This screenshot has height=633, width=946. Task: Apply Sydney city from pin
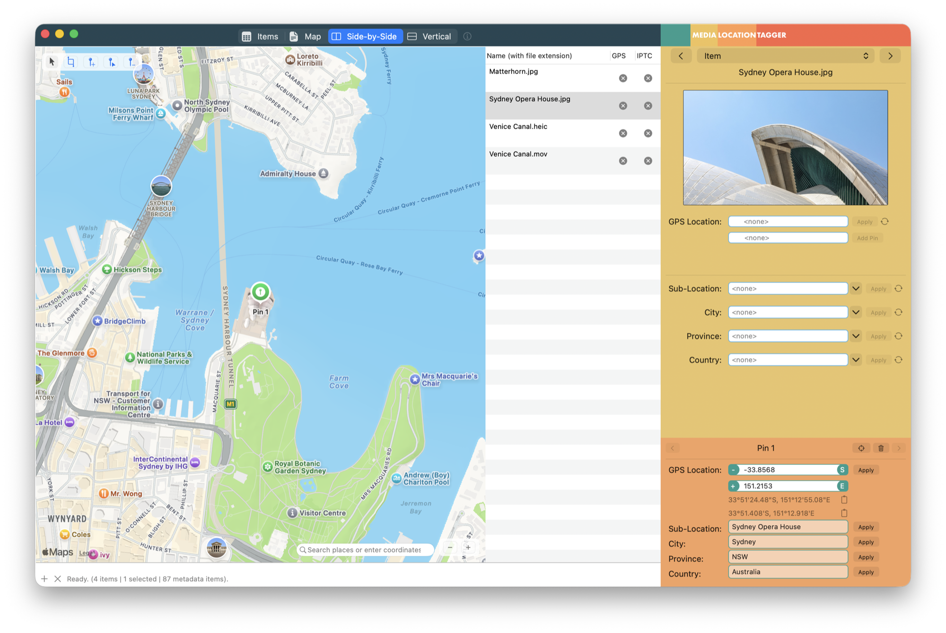point(866,542)
